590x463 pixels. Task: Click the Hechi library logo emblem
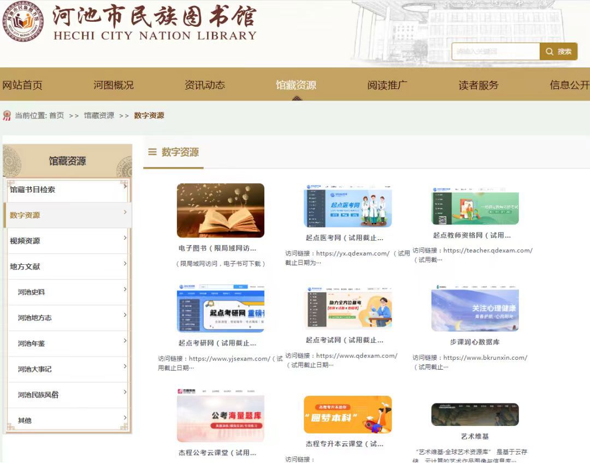pyautogui.click(x=22, y=22)
